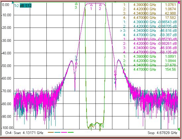The width and height of the screenshot is (182, 139).
Task: Click the -100.00 y-axis scale label
Action: (7, 128)
